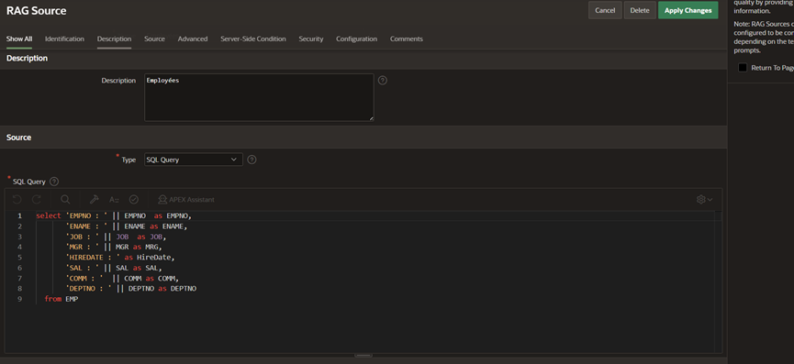Viewport: 794px width, 364px height.
Task: Go to the Advanced tab
Action: [x=193, y=39]
